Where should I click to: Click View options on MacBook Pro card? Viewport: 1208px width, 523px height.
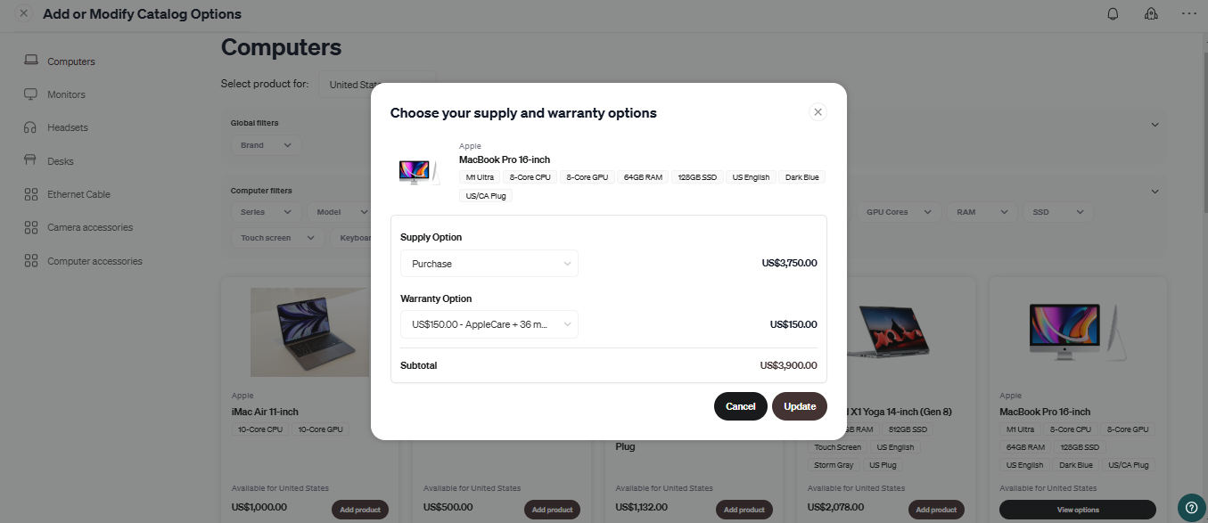(1078, 510)
